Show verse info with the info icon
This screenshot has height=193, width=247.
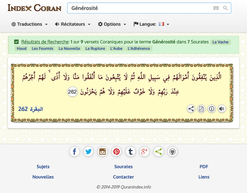coord(212,109)
